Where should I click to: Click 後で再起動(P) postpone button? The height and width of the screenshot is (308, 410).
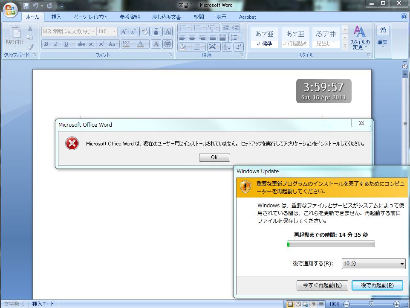tap(377, 285)
